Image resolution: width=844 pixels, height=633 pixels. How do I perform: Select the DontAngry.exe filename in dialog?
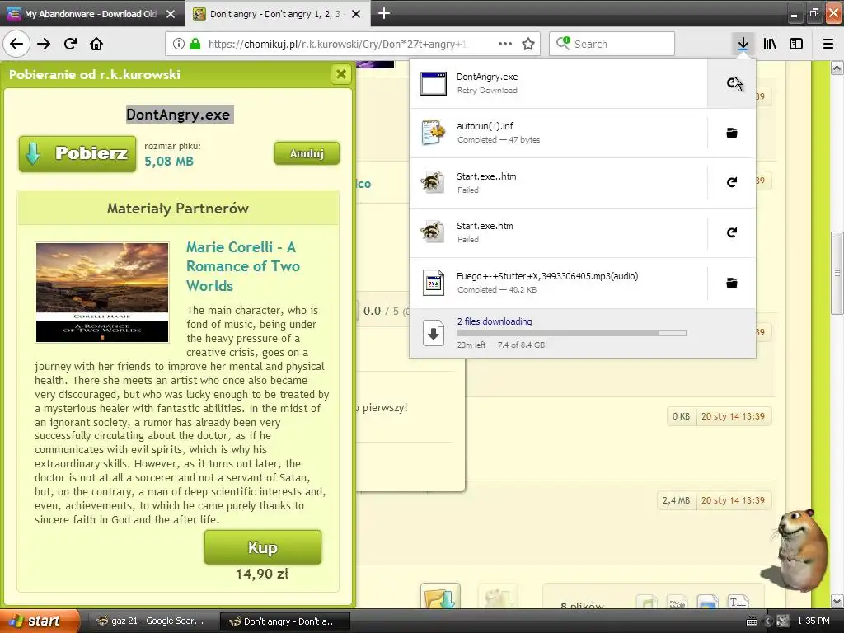178,114
